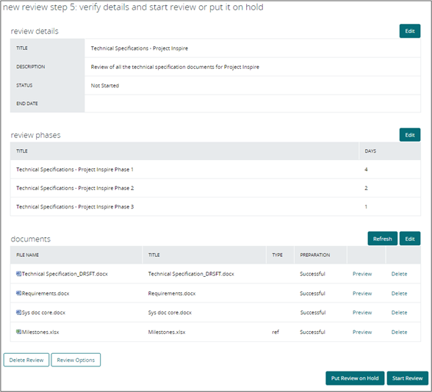
Task: Delete the Milestones.xlsx document
Action: tap(399, 332)
